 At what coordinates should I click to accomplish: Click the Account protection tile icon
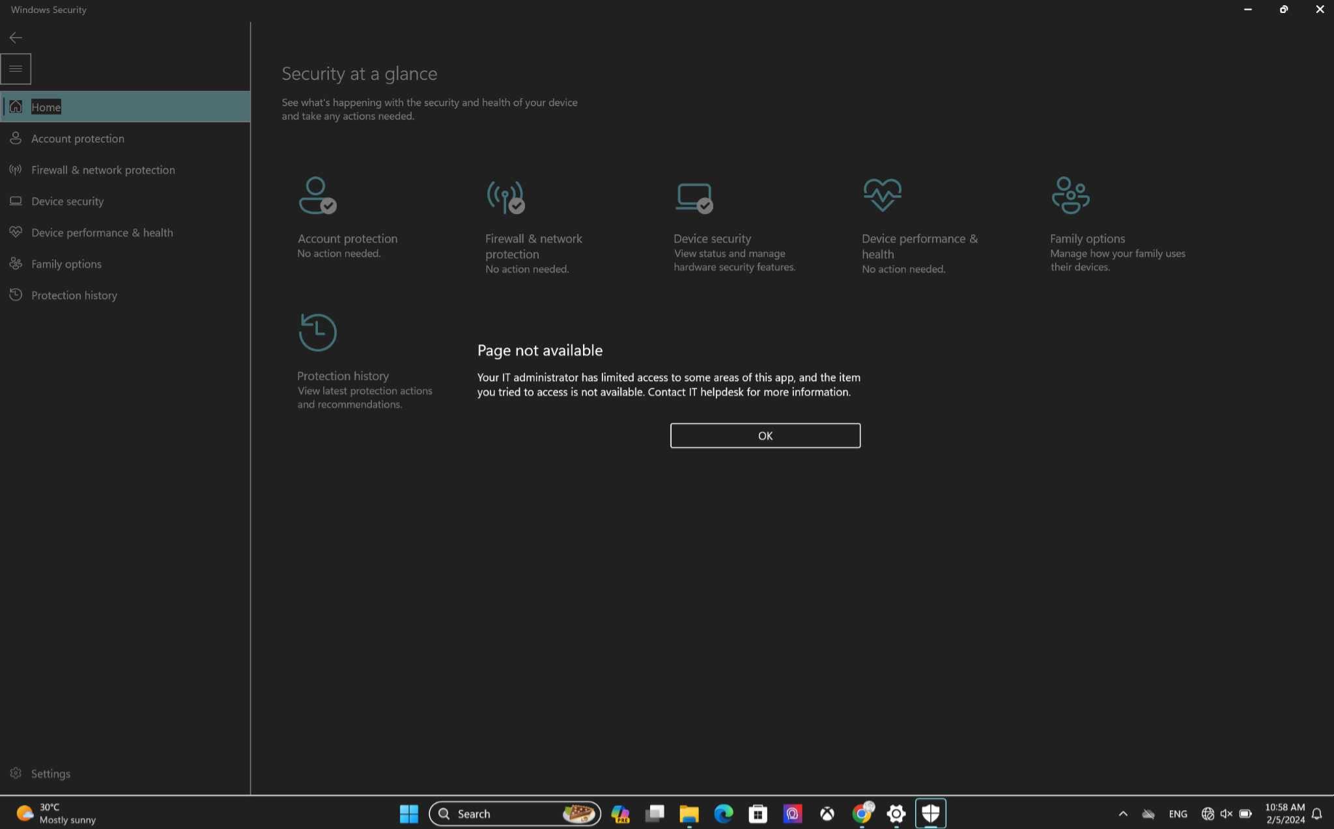pos(317,195)
